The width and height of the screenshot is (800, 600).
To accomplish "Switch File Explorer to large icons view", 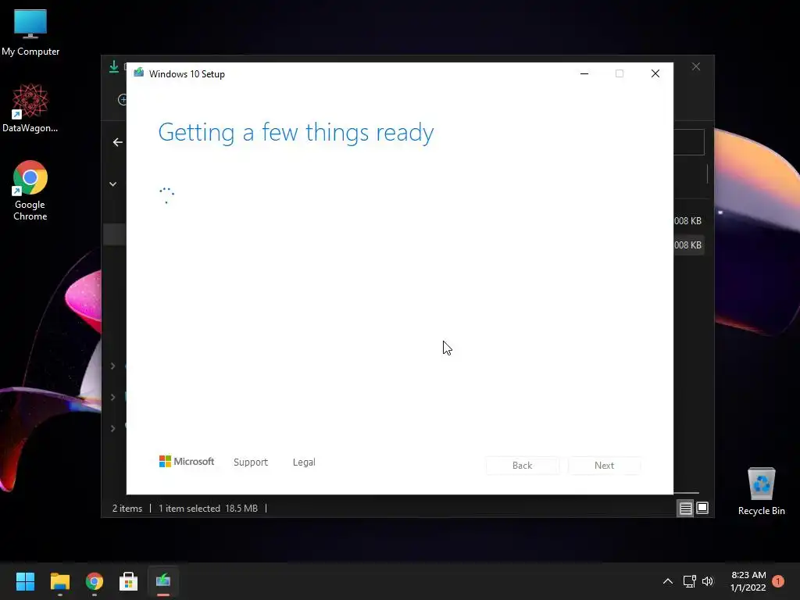I will [x=702, y=508].
